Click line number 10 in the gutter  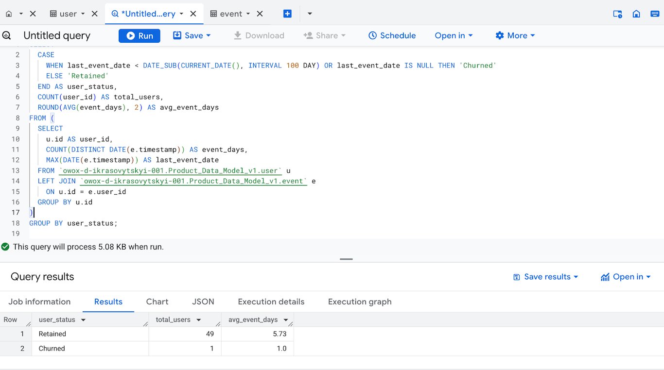click(16, 139)
